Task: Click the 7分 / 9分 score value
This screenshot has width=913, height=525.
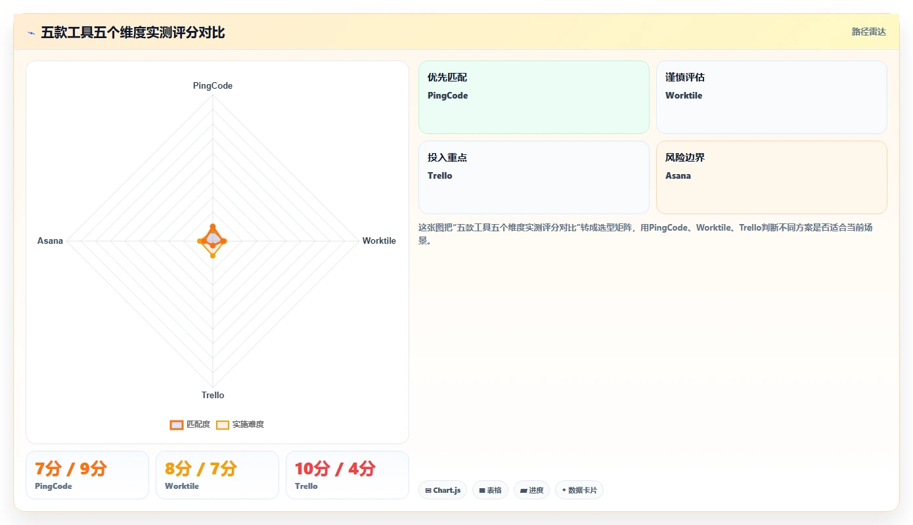Action: 70,468
